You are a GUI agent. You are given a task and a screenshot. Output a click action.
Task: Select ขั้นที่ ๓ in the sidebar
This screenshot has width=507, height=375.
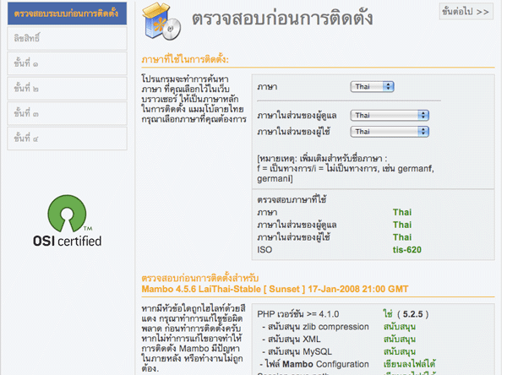(x=67, y=113)
